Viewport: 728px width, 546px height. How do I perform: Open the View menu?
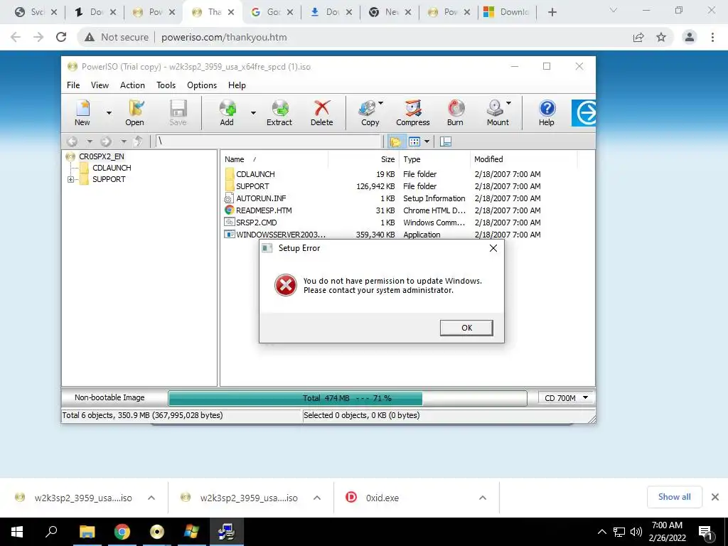point(100,85)
